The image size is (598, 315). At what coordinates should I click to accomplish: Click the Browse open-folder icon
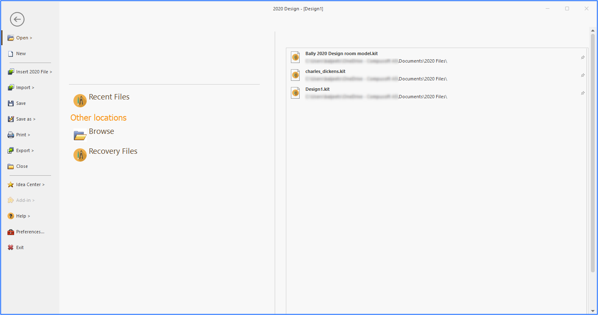click(80, 135)
